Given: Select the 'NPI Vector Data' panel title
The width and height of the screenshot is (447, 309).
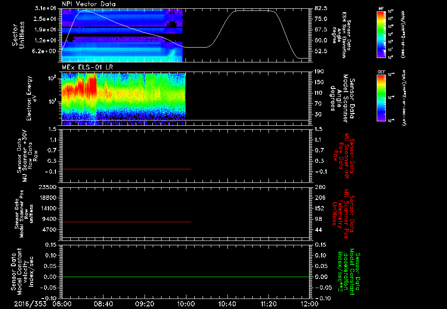Looking at the screenshot, I should point(89,4).
